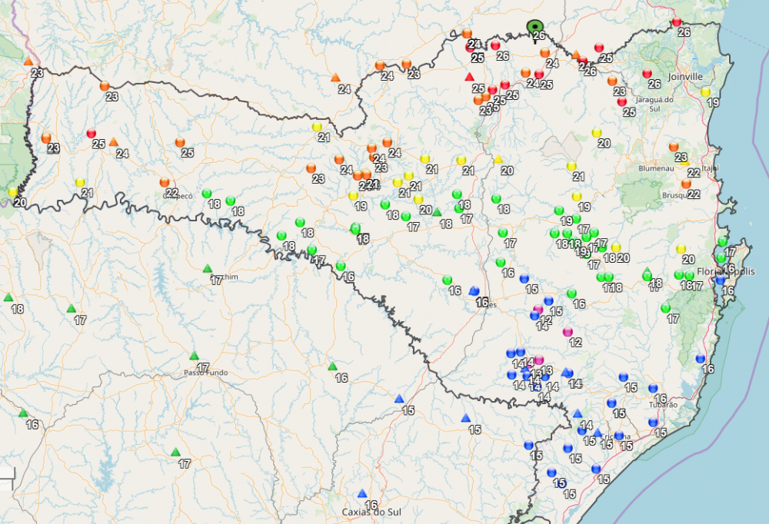This screenshot has height=524, width=769.
Task: Open the green triangle marker near Erechim
Action: (208, 269)
